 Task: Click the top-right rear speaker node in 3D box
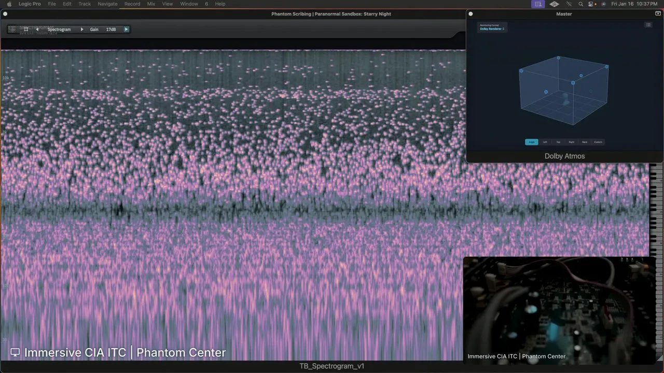[607, 67]
